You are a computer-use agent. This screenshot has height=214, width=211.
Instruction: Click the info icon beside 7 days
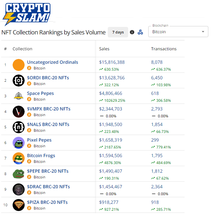click(132, 32)
